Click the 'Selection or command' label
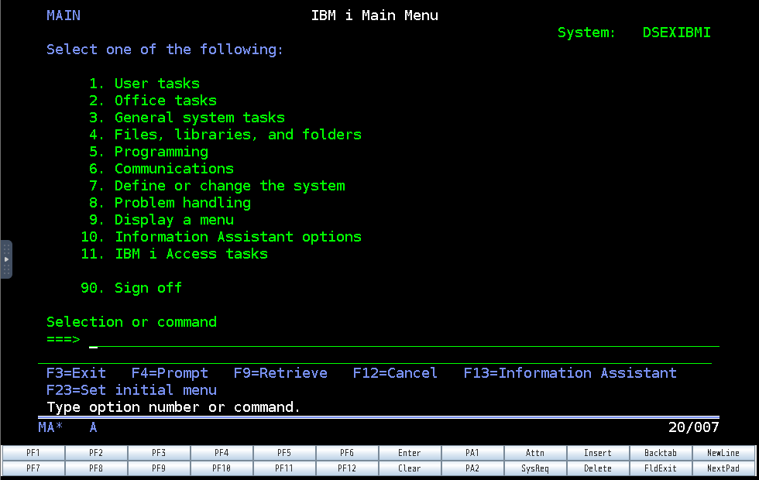This screenshot has height=480, width=759. pos(132,322)
